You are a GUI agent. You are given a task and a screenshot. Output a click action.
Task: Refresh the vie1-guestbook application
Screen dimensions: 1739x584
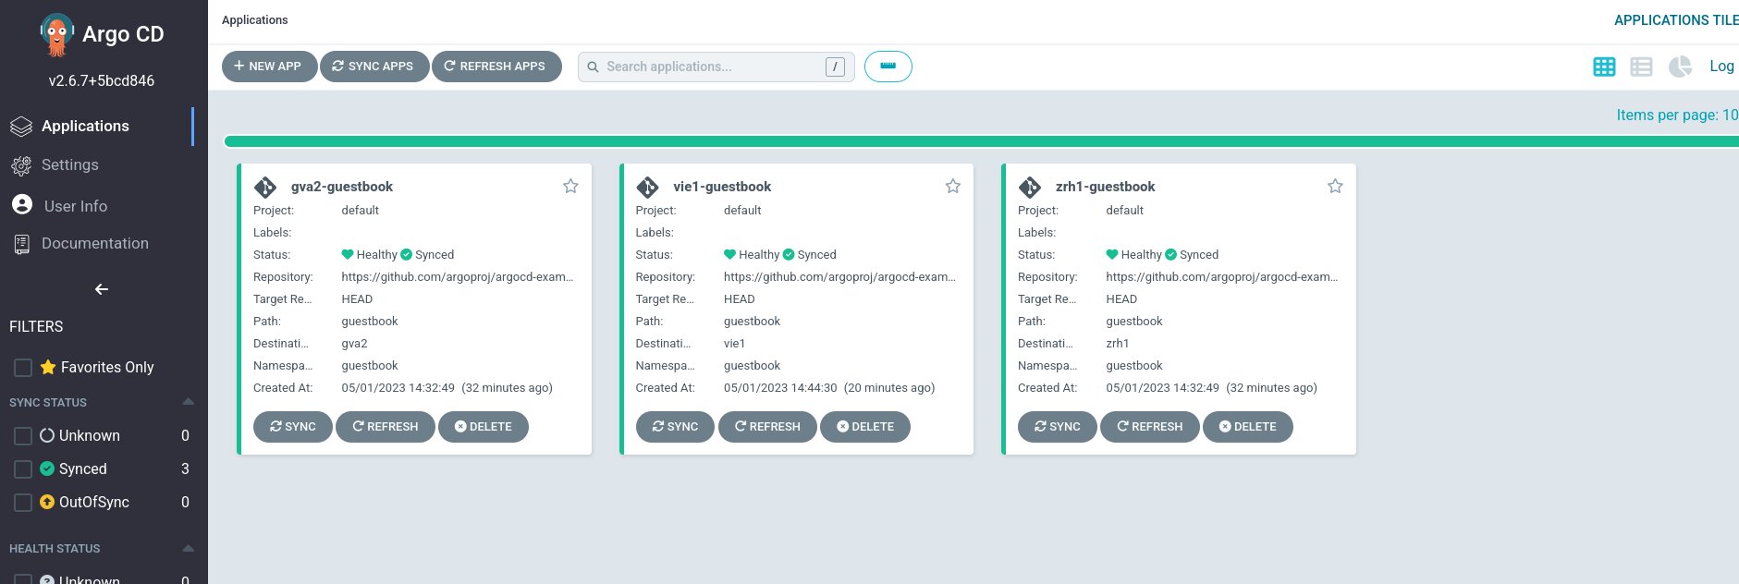click(x=768, y=427)
